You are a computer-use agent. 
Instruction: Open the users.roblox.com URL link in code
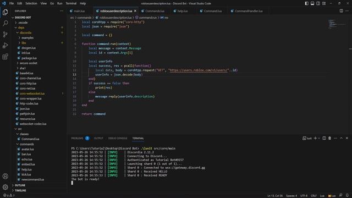click(199, 70)
